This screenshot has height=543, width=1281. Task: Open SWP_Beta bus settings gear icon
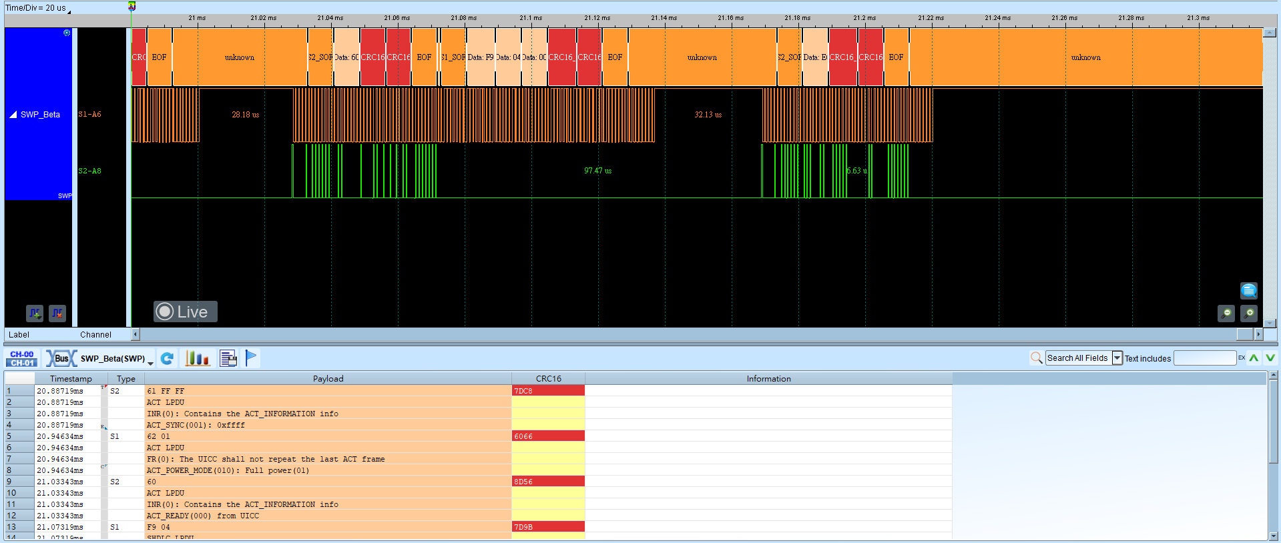[67, 33]
